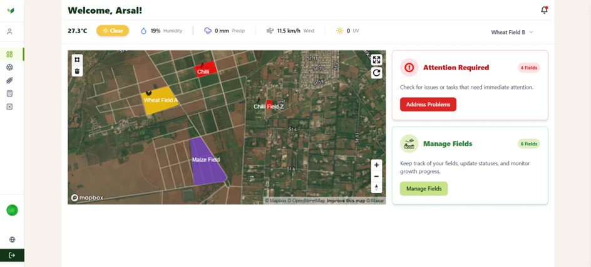The height and width of the screenshot is (267, 591).
Task: Click the Manage Fields button
Action: [x=424, y=189]
